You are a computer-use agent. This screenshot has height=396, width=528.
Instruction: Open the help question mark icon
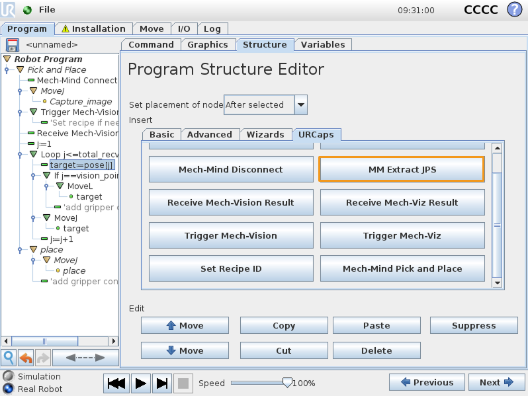(515, 9)
